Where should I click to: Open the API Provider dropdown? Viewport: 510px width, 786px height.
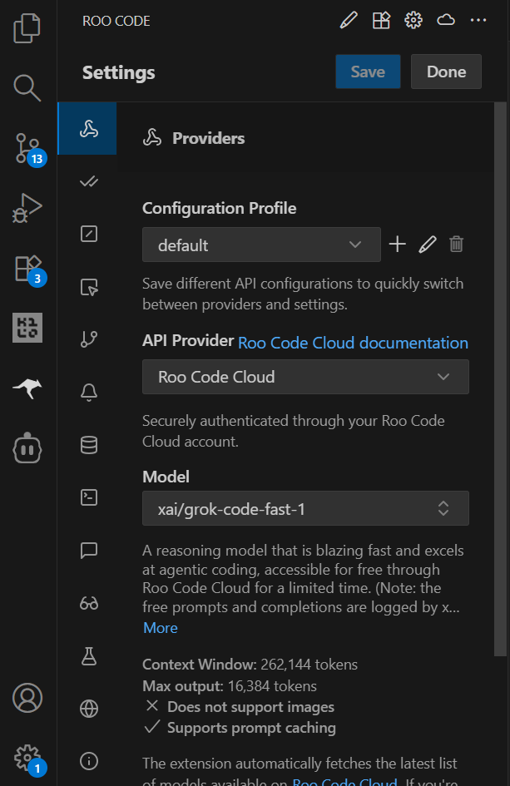point(305,377)
